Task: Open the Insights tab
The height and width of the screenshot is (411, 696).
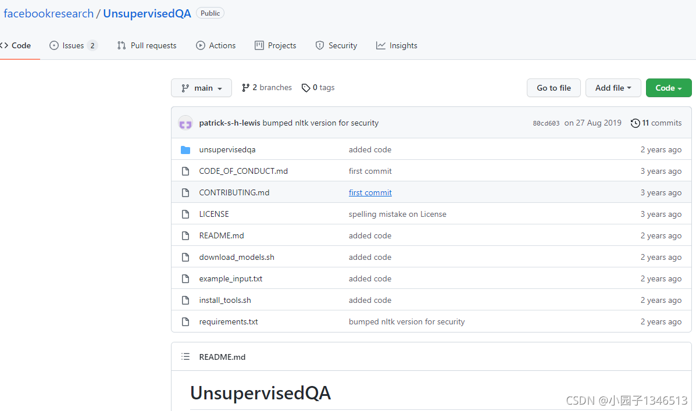Action: pos(397,45)
